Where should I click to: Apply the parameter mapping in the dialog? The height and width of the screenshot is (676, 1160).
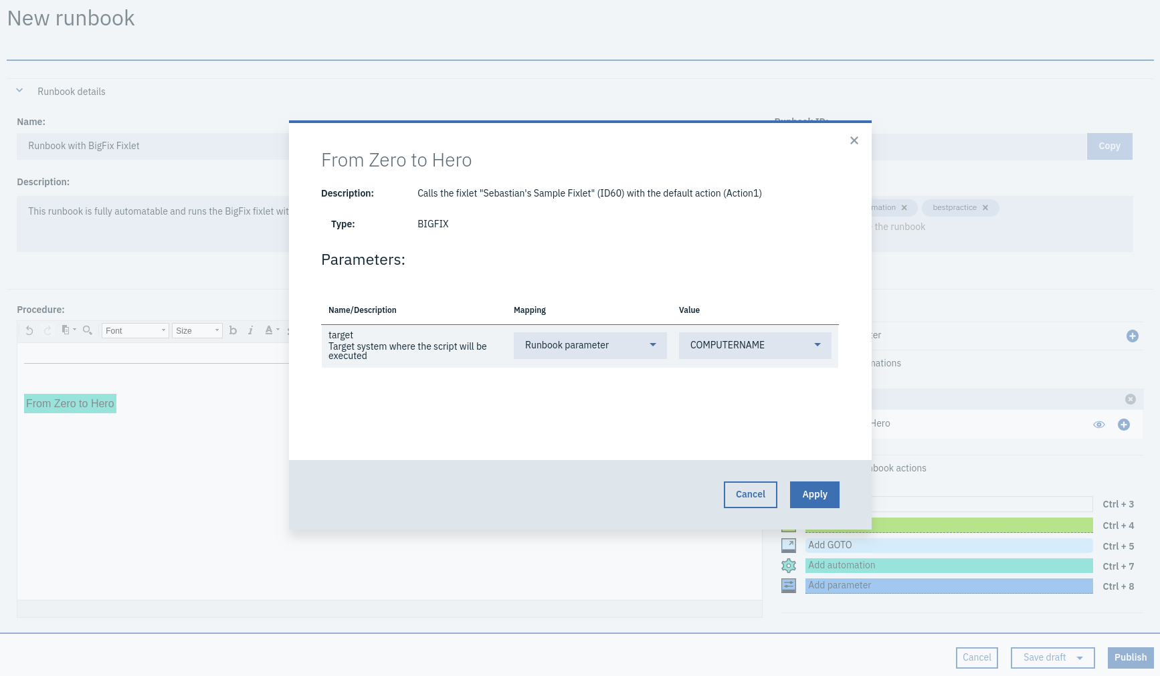point(815,495)
